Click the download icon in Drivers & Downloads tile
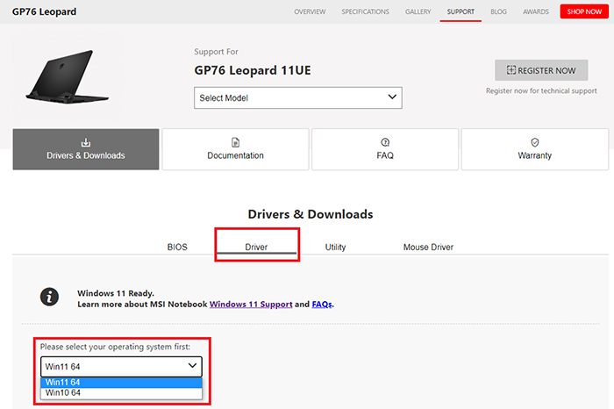 pyautogui.click(x=86, y=142)
